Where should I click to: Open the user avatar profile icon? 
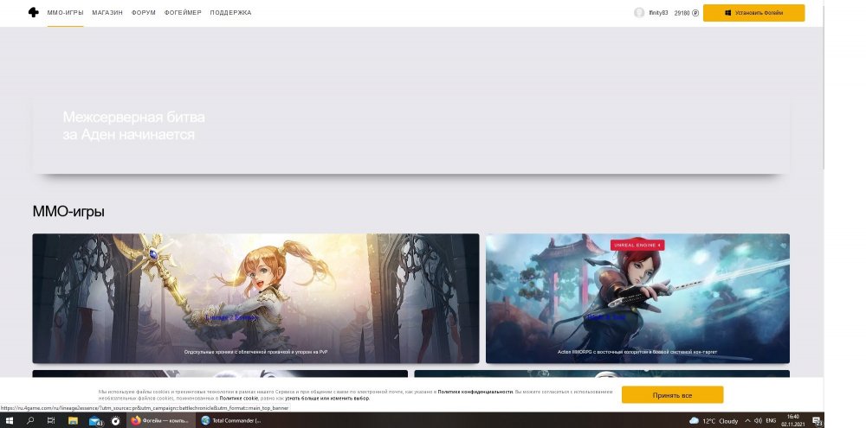click(639, 13)
